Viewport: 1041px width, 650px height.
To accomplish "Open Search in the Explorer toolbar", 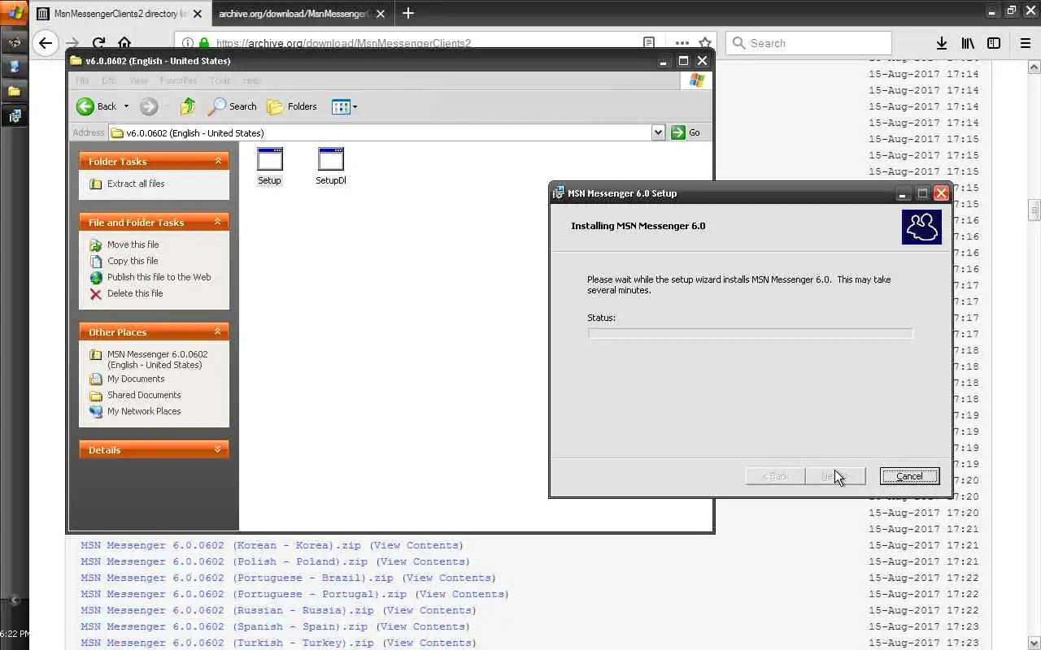I will pos(233,106).
